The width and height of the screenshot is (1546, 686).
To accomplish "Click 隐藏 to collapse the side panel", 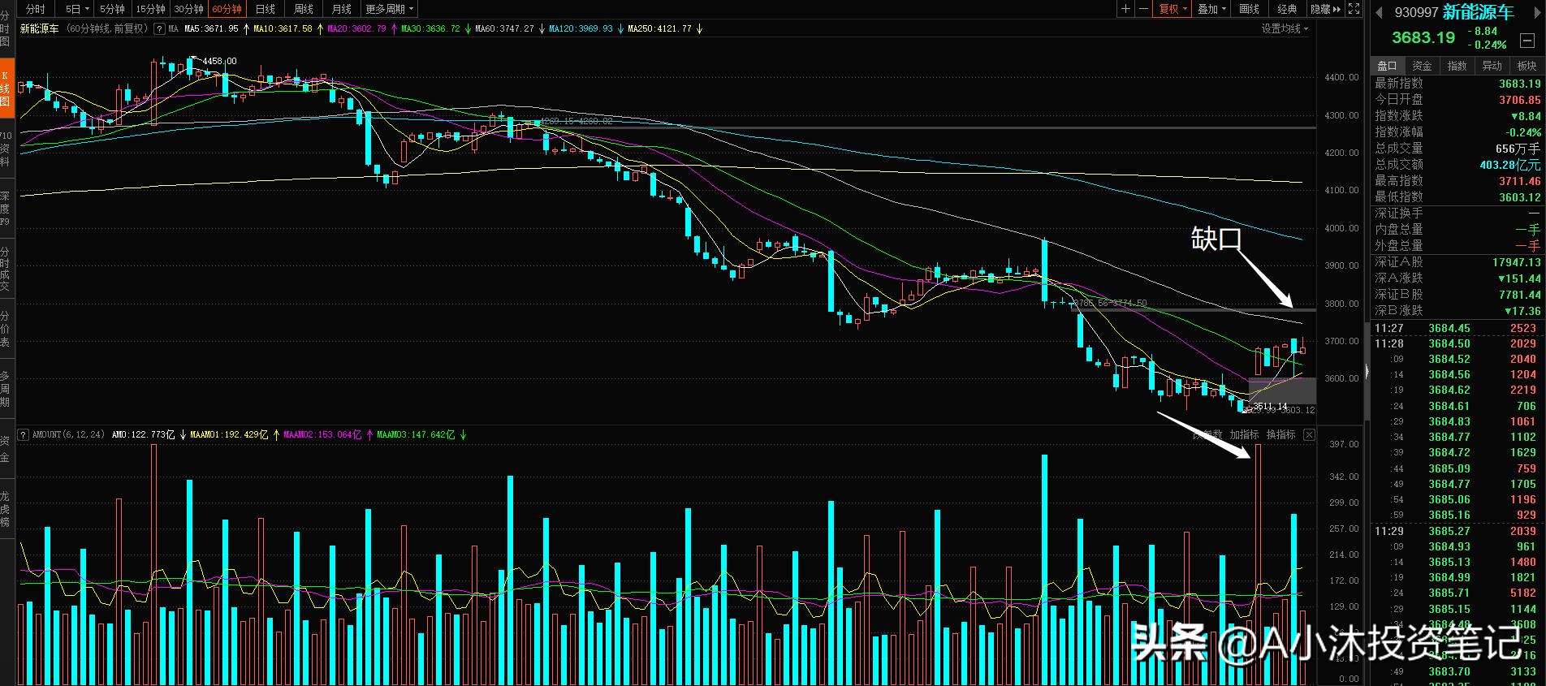I will click(1325, 9).
